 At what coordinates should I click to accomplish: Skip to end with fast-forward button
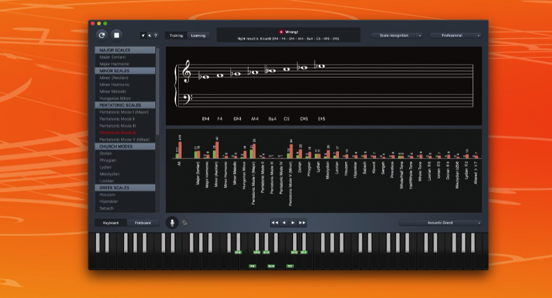tap(302, 223)
